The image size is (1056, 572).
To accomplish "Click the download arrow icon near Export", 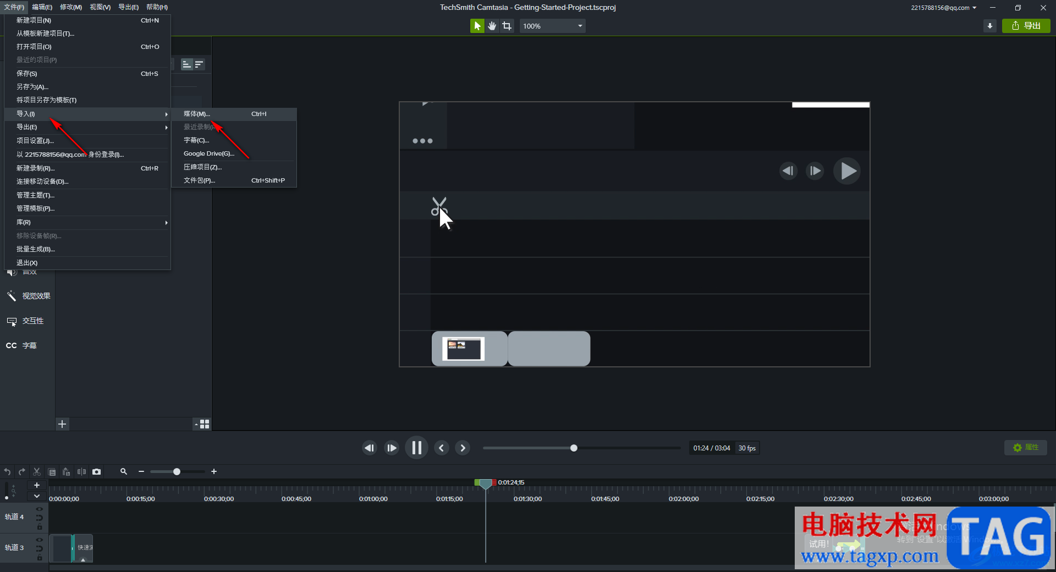I will (x=989, y=26).
